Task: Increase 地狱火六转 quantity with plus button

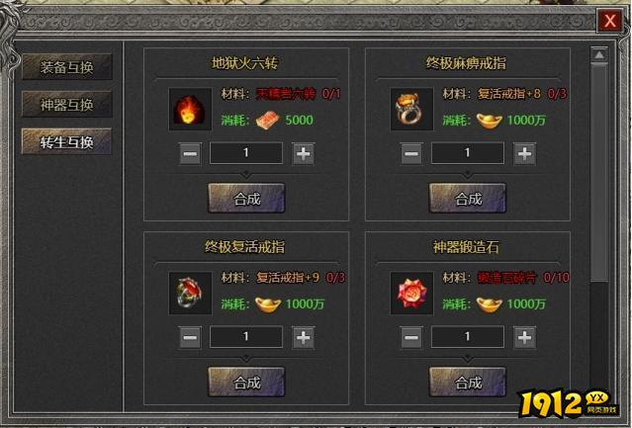Action: [x=303, y=153]
